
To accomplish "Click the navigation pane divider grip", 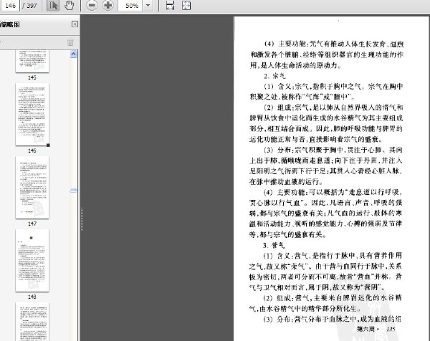I will point(82,219).
